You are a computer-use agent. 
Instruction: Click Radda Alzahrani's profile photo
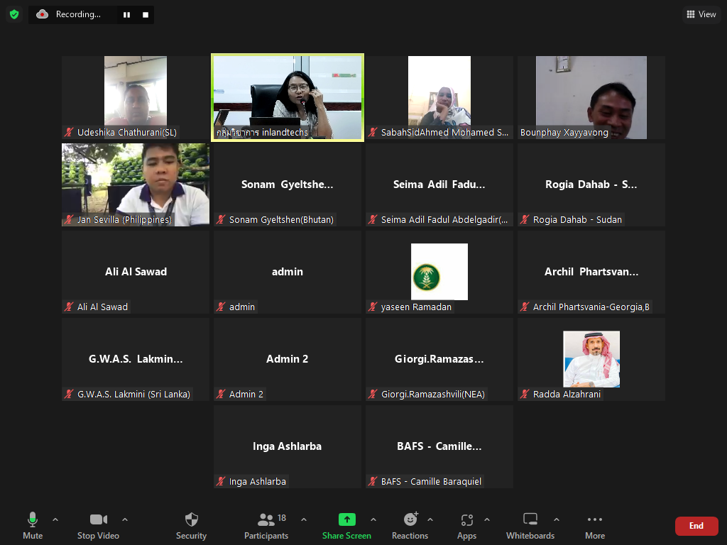click(x=591, y=358)
